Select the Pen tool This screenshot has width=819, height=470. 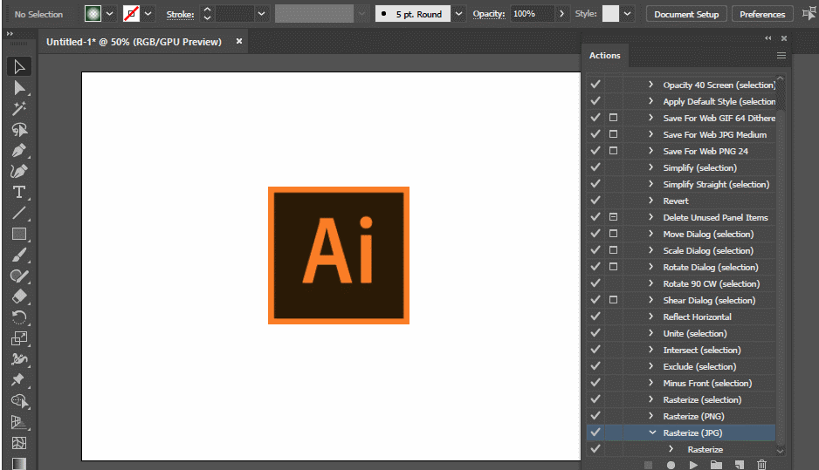tap(19, 150)
